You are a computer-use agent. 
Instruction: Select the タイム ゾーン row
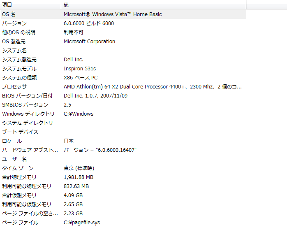(17, 168)
